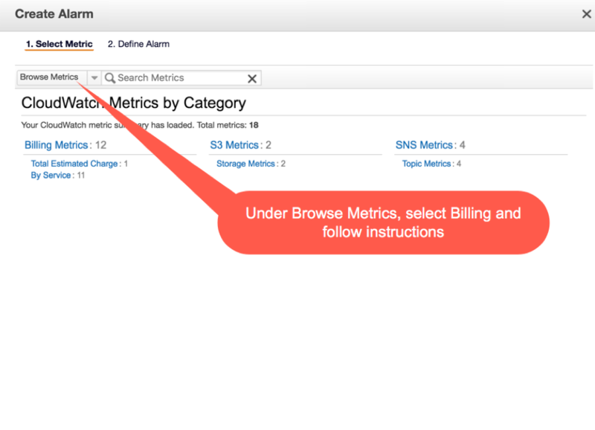595x430 pixels.
Task: Go to the Define Alarm step tab
Action: [x=138, y=44]
